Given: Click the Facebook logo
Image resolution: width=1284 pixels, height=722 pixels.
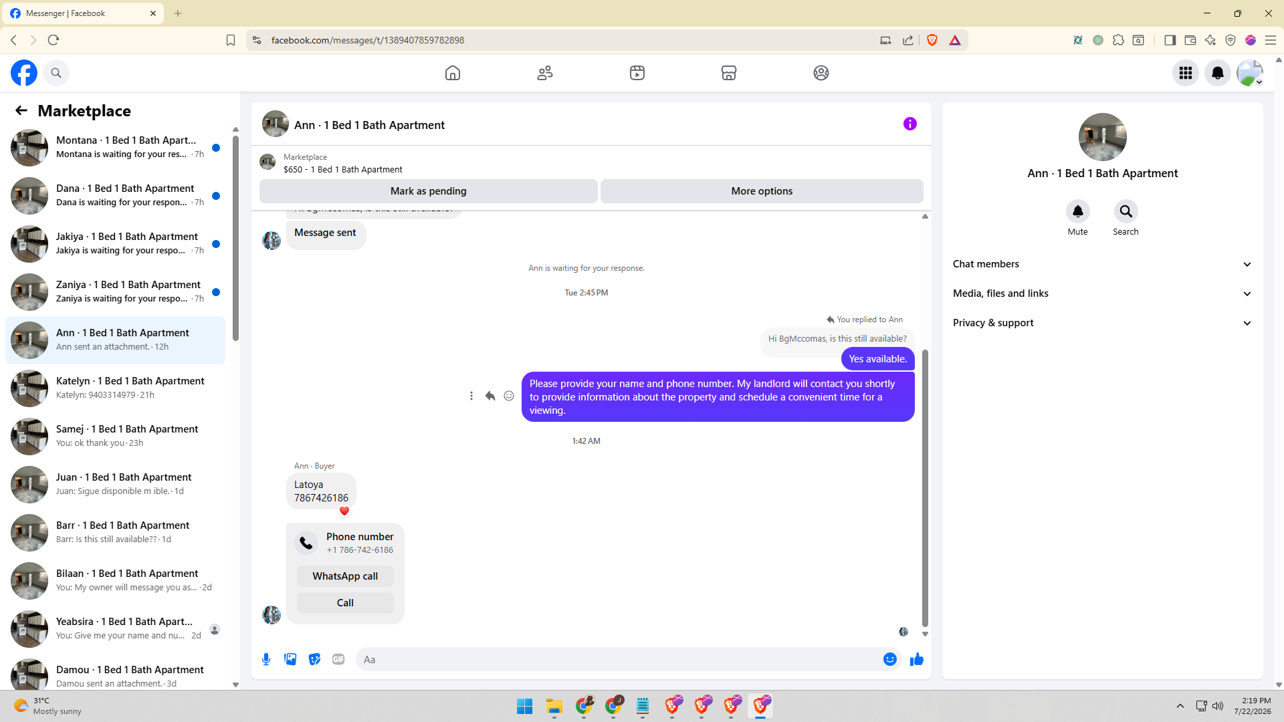Looking at the screenshot, I should pos(24,73).
